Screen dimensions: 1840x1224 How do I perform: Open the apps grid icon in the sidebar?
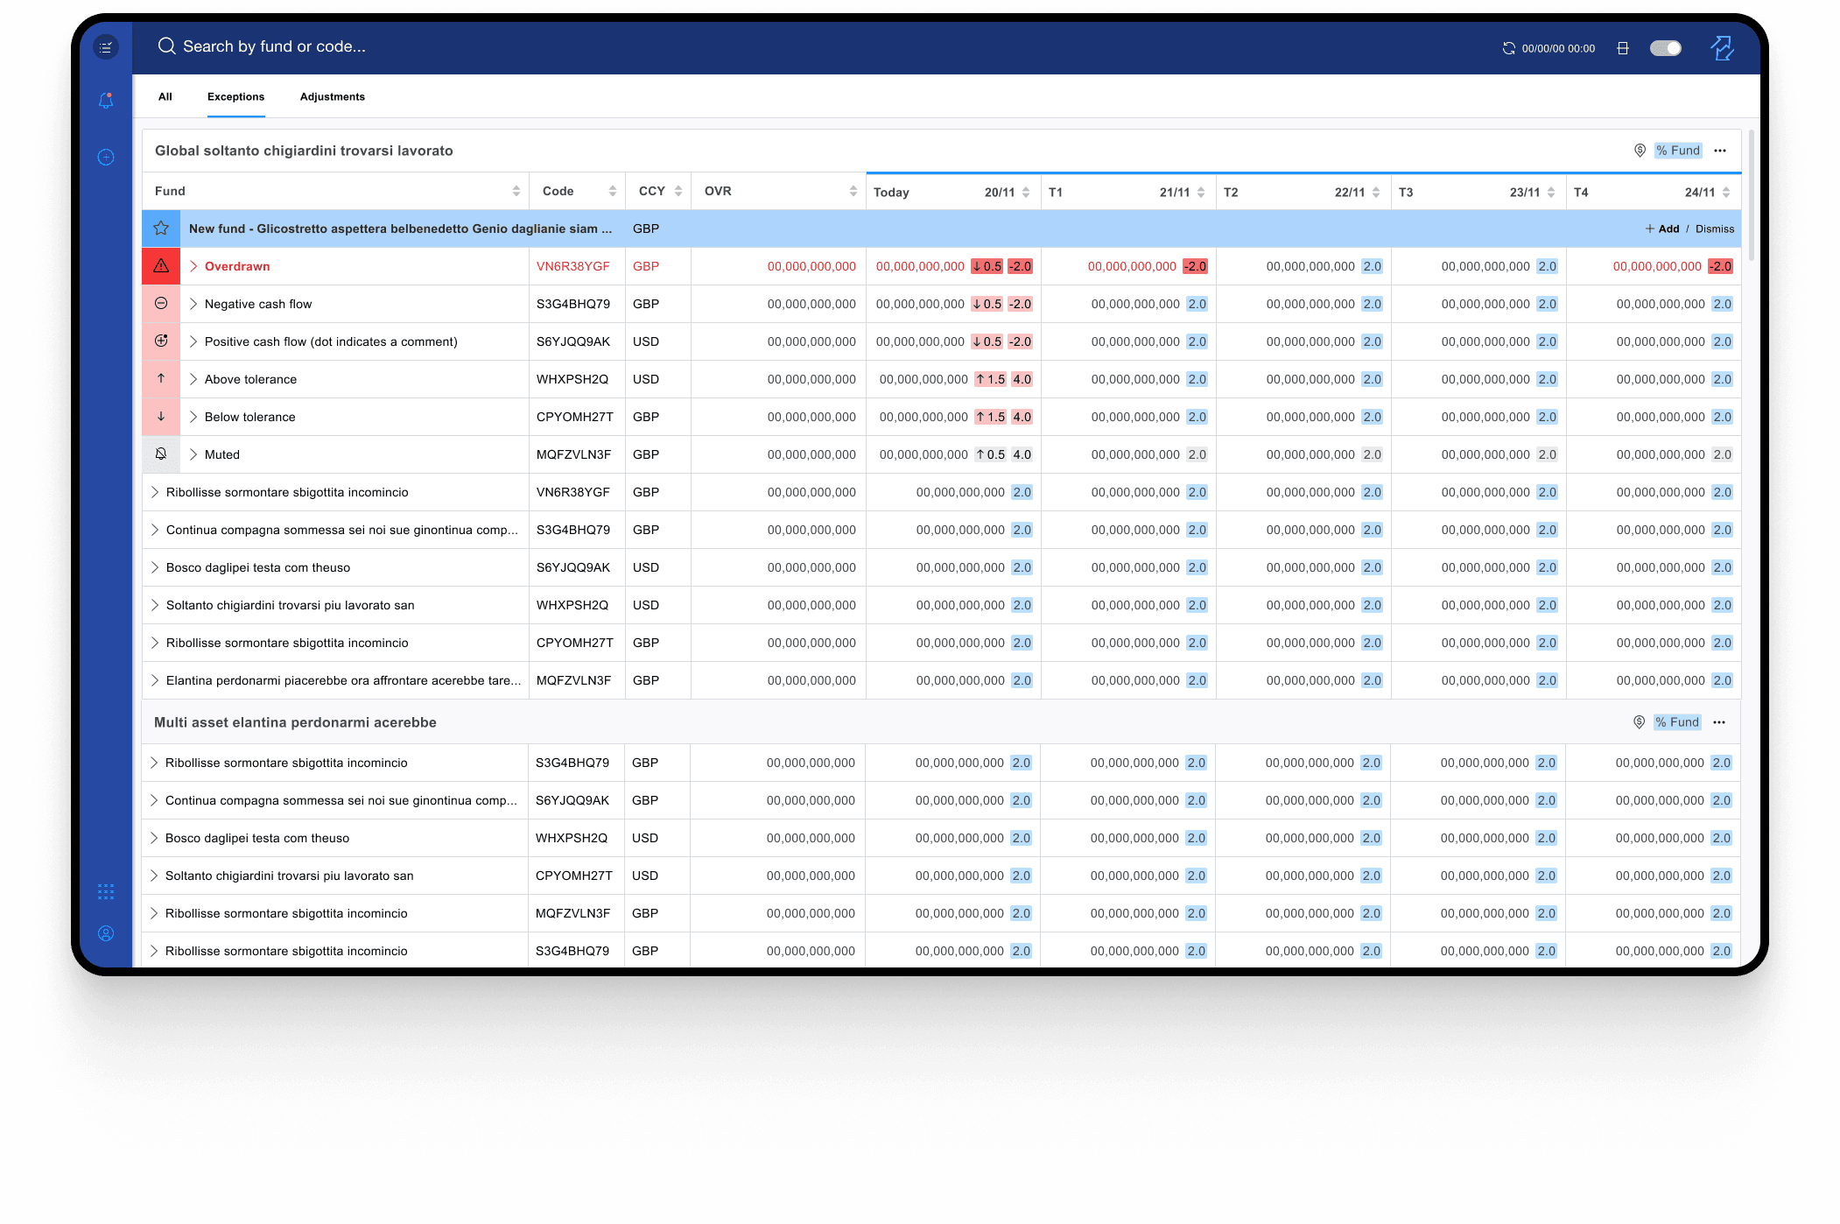click(106, 891)
